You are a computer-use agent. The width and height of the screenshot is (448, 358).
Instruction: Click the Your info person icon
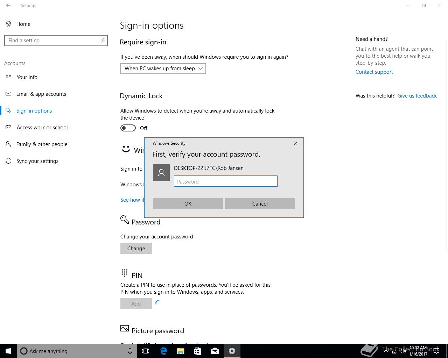tap(8, 77)
